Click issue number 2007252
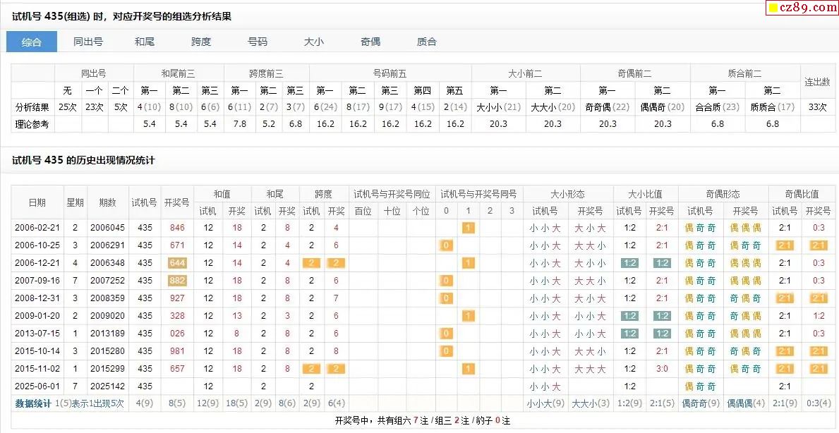This screenshot has height=433, width=839. point(107,281)
